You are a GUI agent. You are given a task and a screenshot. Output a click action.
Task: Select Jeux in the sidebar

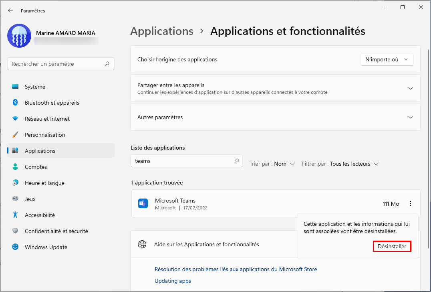(x=61, y=199)
